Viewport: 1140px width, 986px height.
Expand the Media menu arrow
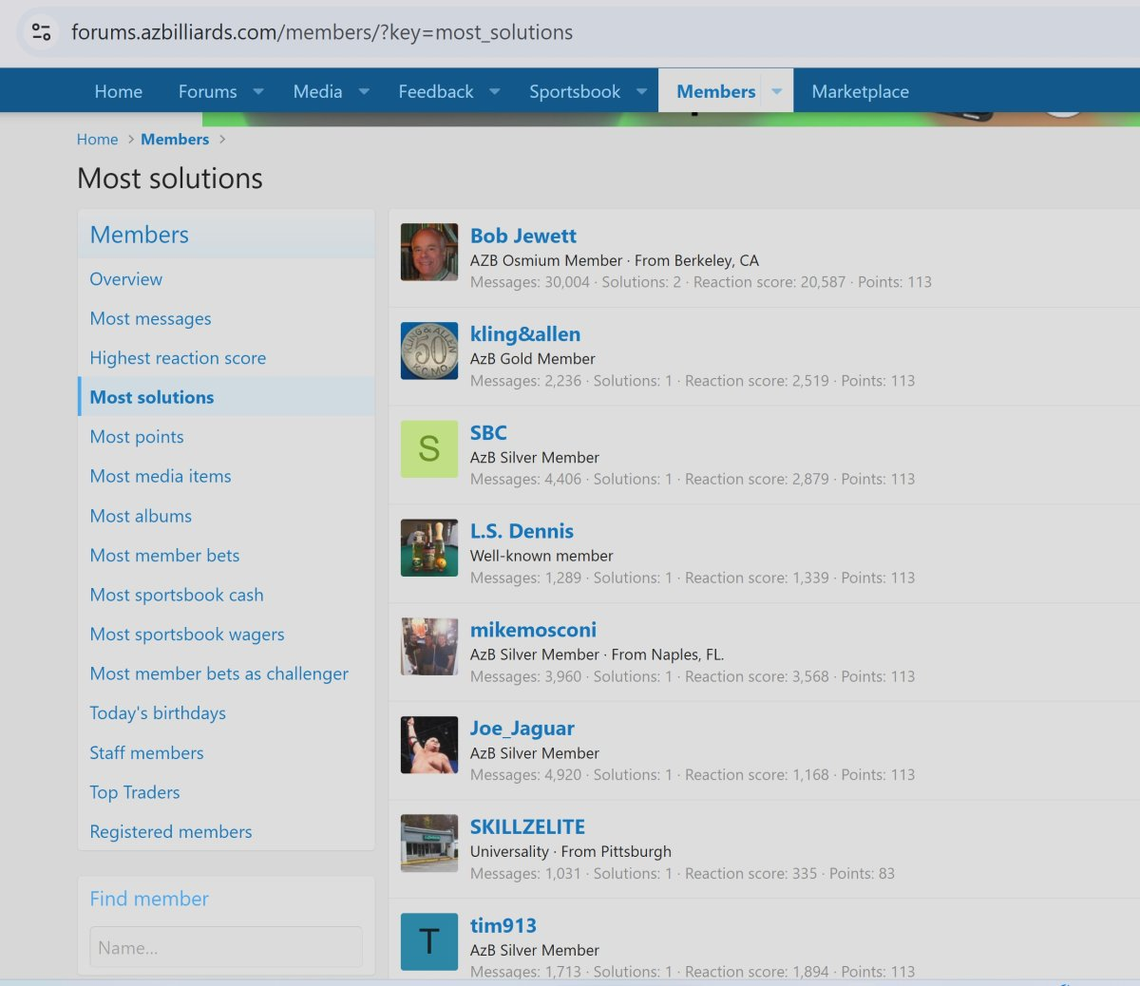tap(364, 92)
